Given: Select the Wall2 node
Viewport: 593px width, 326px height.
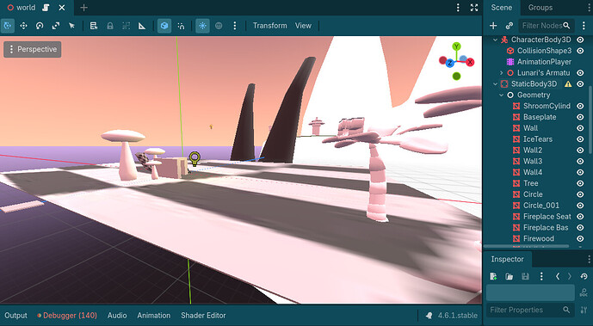Looking at the screenshot, I should point(533,150).
